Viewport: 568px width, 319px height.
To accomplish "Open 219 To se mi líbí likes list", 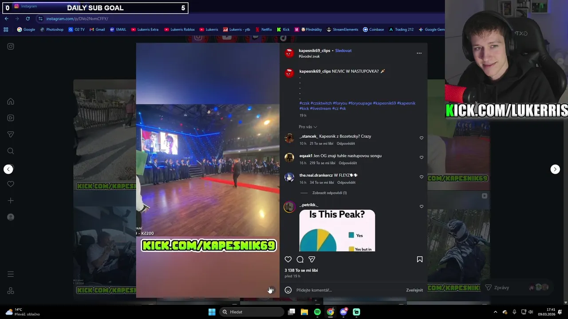I will 323,163.
